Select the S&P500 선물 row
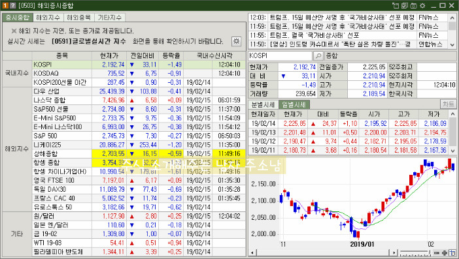 [139, 109]
